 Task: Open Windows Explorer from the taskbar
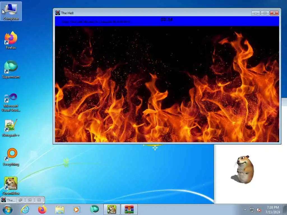[x=60, y=209]
